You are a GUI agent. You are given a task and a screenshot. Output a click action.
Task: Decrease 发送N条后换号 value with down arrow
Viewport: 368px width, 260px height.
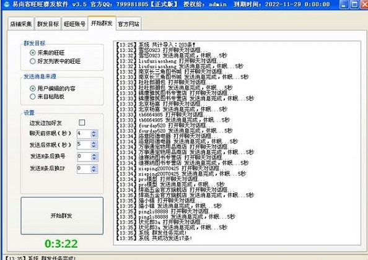tap(94, 158)
